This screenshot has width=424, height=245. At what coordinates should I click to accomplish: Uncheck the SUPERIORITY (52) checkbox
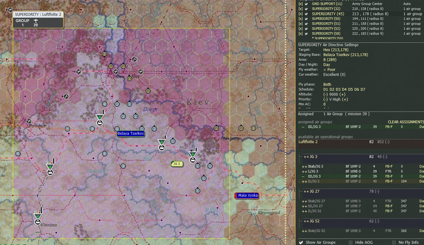[x=307, y=28]
